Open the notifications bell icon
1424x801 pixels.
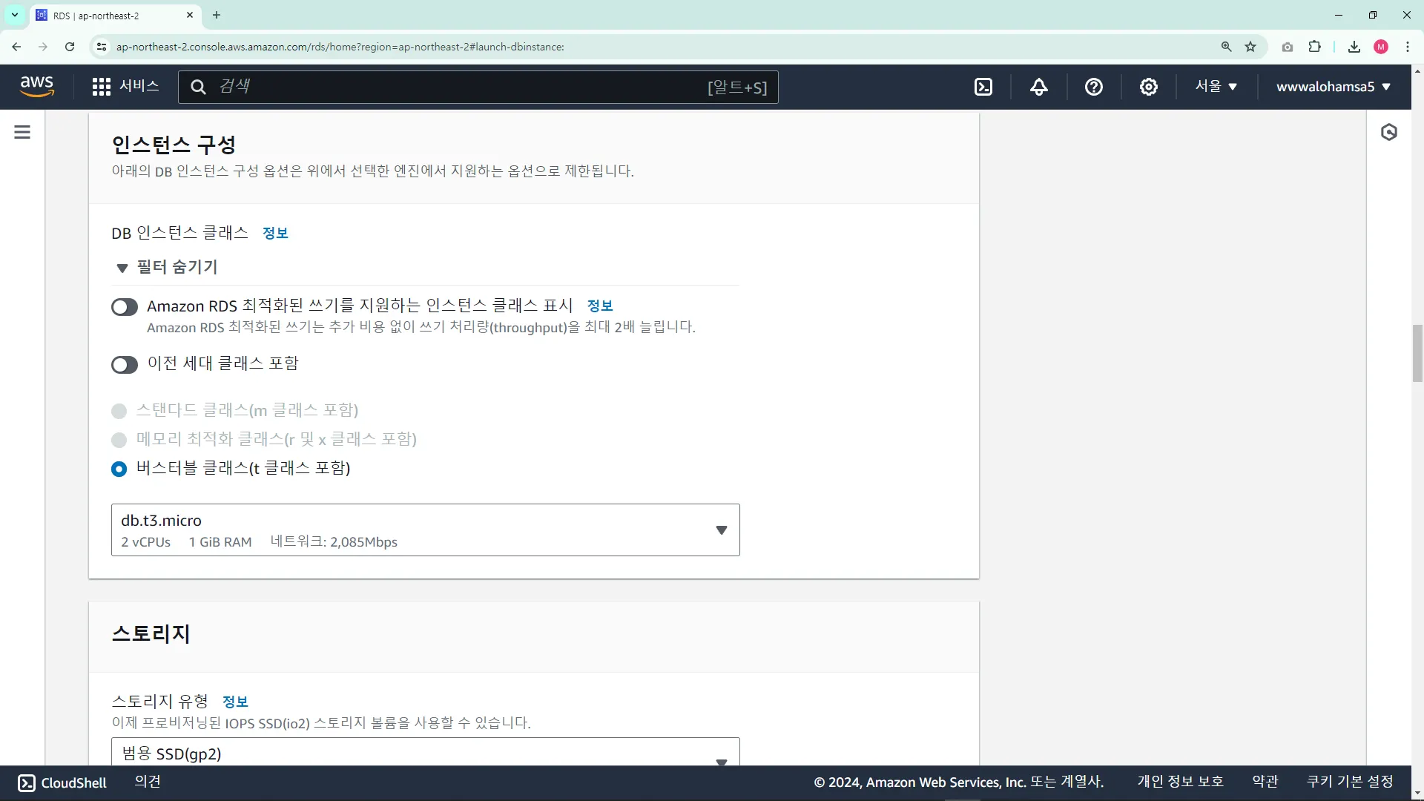1038,88
